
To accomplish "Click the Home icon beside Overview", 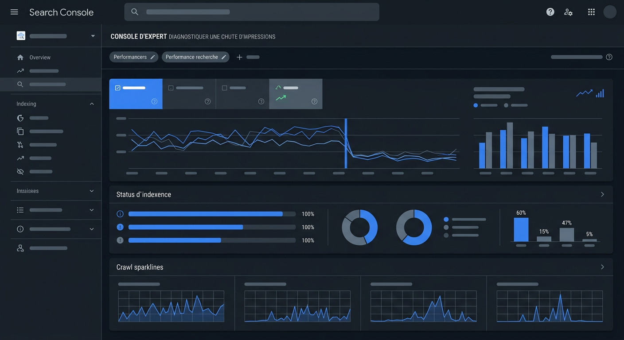I will click(20, 58).
